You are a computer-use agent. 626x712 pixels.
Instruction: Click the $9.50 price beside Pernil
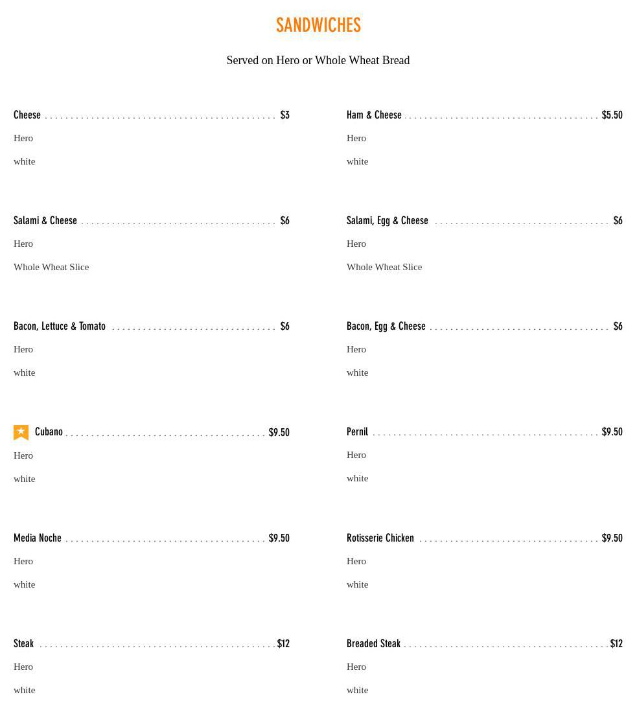[612, 432]
